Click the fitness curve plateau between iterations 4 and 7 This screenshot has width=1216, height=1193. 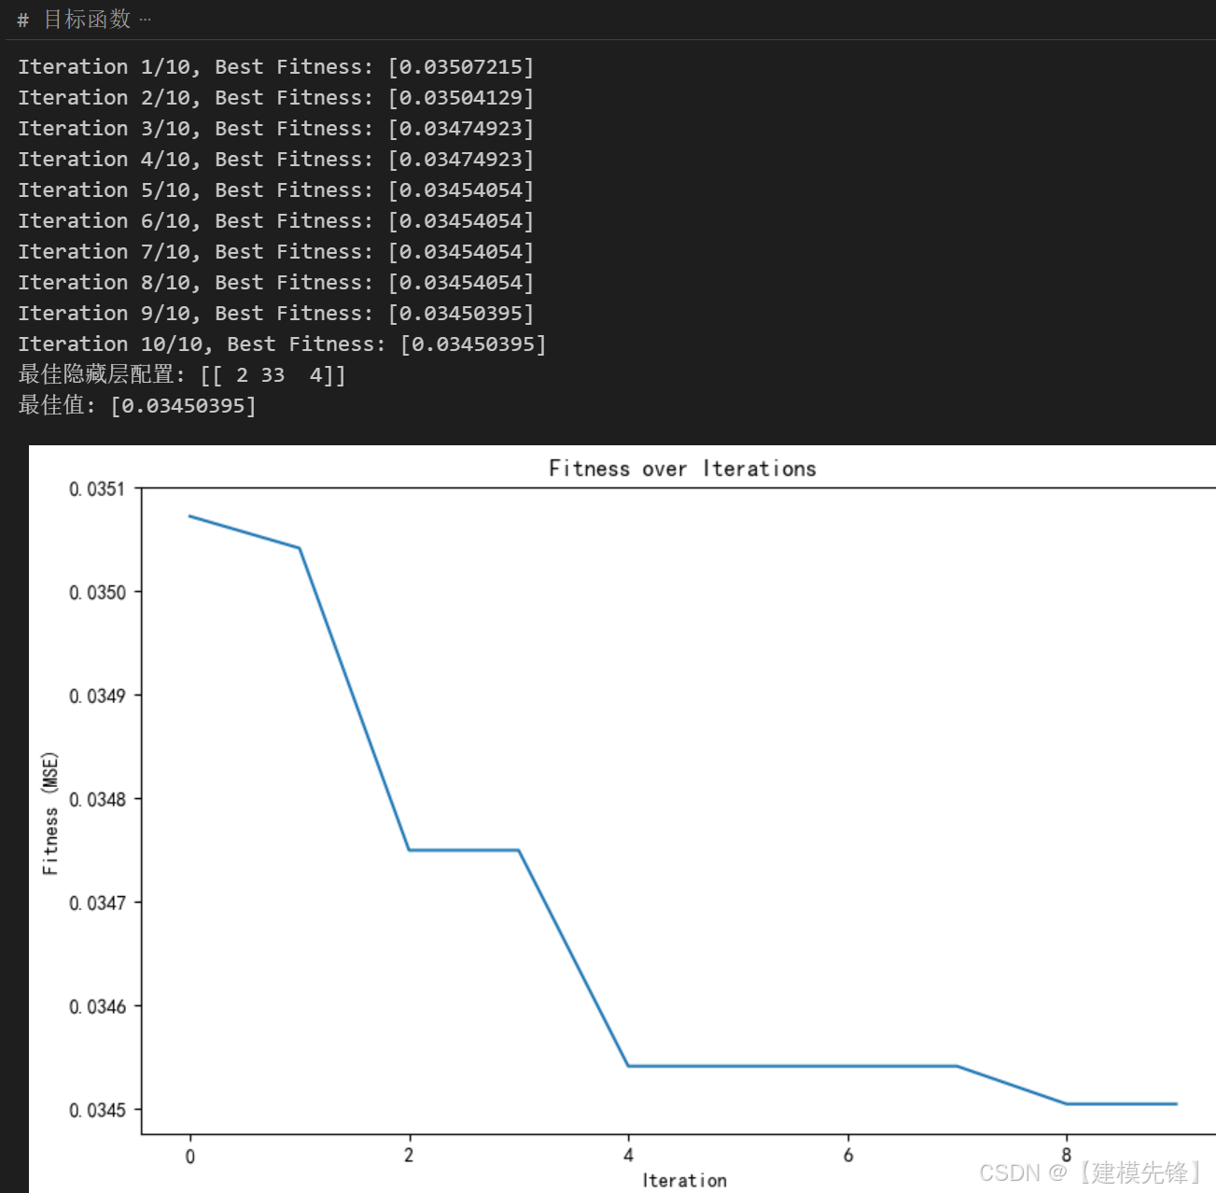[x=793, y=1066]
